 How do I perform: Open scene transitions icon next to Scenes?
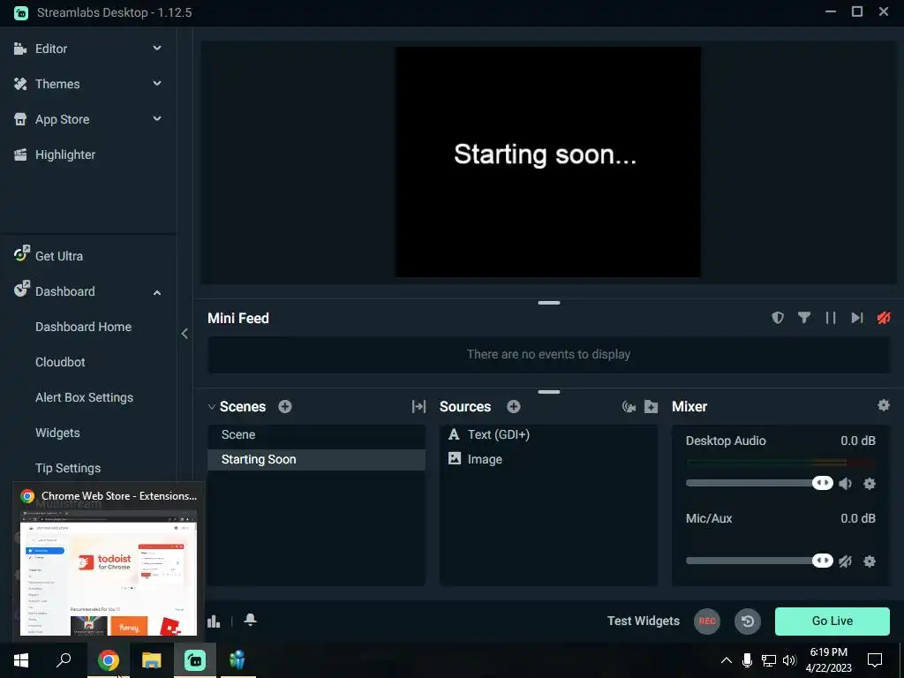(x=419, y=406)
